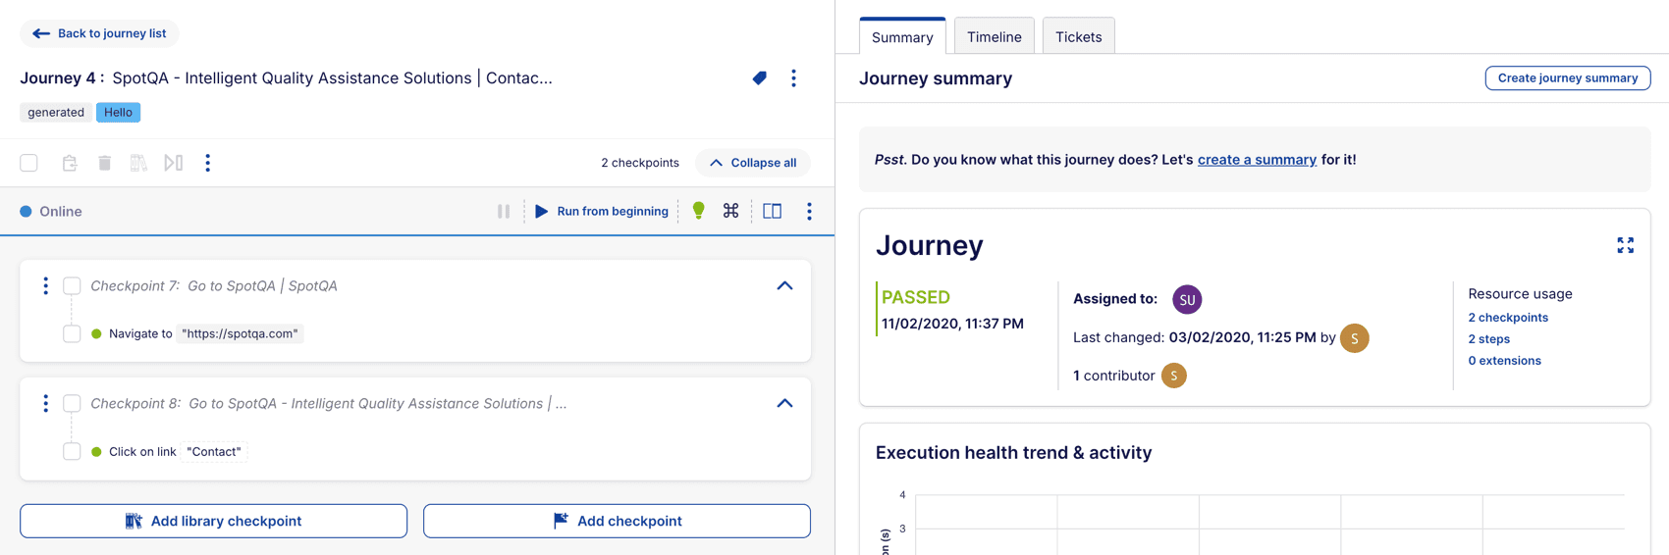Click the command key shortcuts icon
Viewport: 1669px width, 555px height.
tap(730, 211)
